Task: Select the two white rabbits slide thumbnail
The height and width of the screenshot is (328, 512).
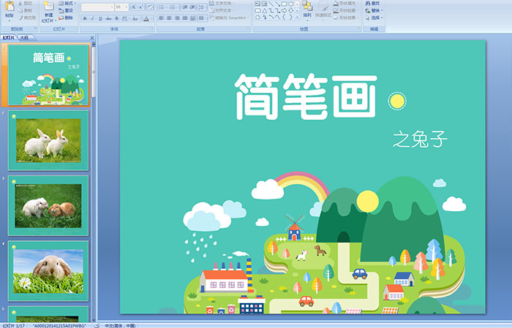Action: pyautogui.click(x=48, y=139)
